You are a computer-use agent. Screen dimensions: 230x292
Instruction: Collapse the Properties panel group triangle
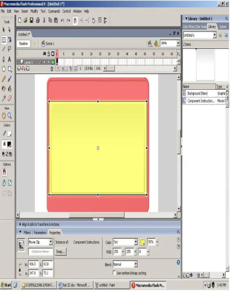pos(20,232)
